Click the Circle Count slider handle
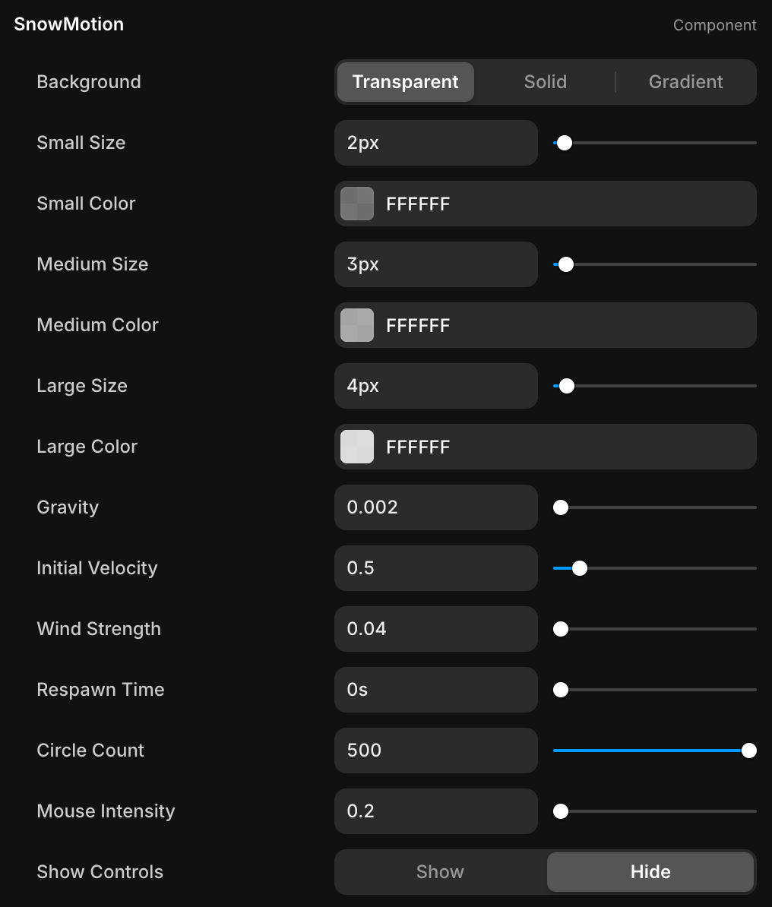The width and height of the screenshot is (772, 907). tap(748, 751)
